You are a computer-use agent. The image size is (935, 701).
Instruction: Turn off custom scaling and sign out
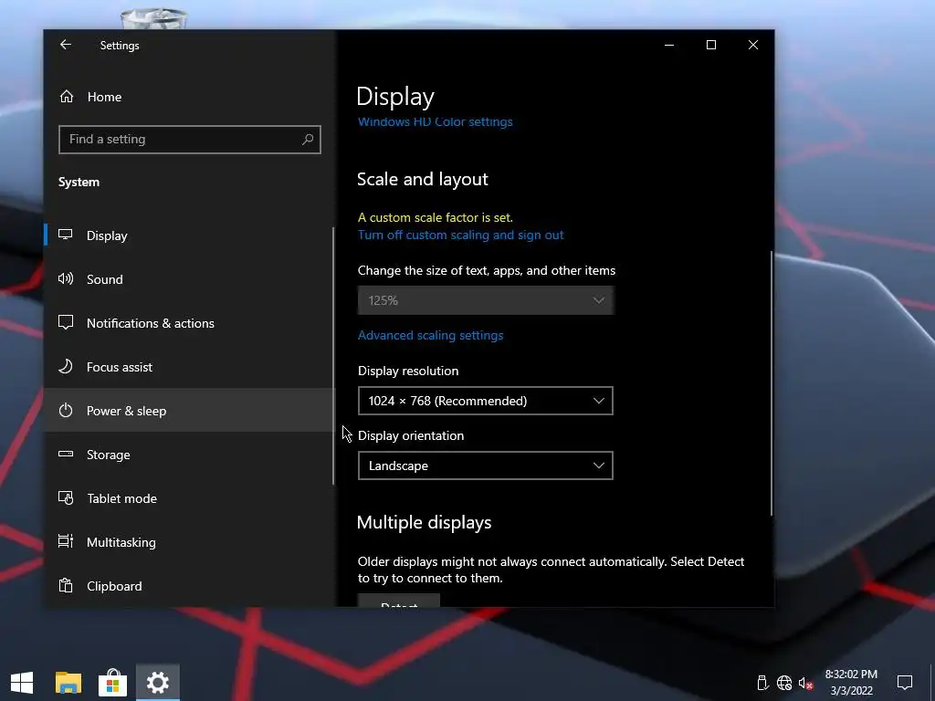[x=460, y=235]
